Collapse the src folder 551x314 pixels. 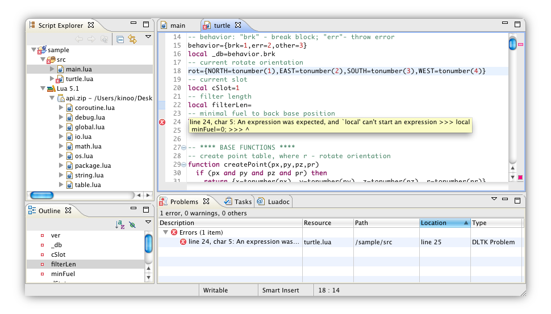pyautogui.click(x=43, y=59)
